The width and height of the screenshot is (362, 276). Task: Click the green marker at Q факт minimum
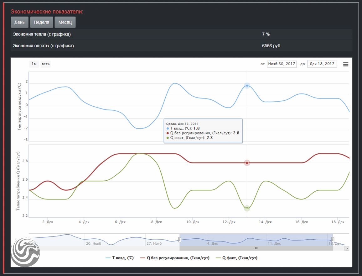click(x=247, y=208)
